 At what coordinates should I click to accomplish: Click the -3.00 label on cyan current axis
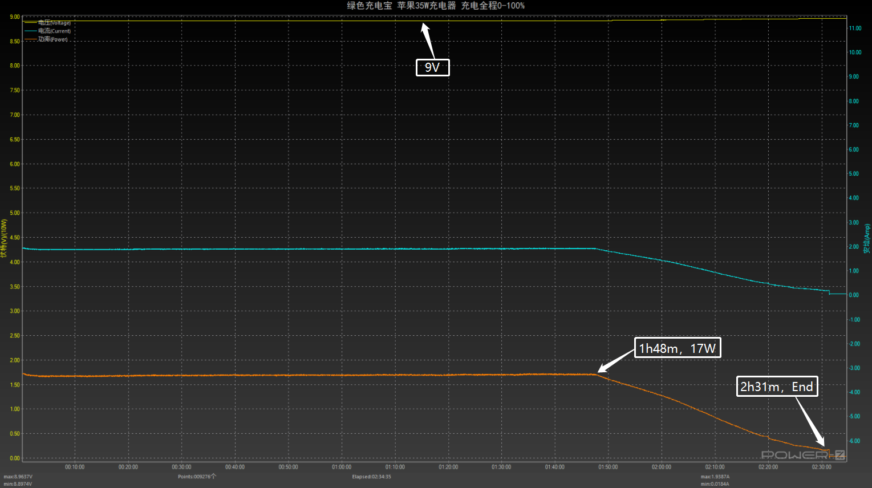[x=854, y=368]
